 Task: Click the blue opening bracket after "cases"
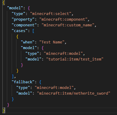click(33, 31)
